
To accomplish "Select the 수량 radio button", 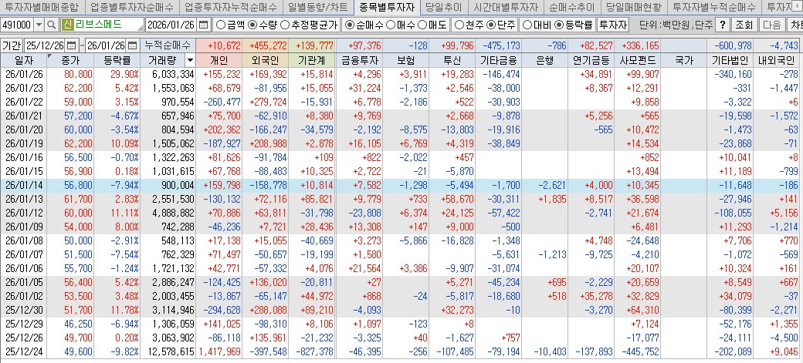I will tap(252, 25).
